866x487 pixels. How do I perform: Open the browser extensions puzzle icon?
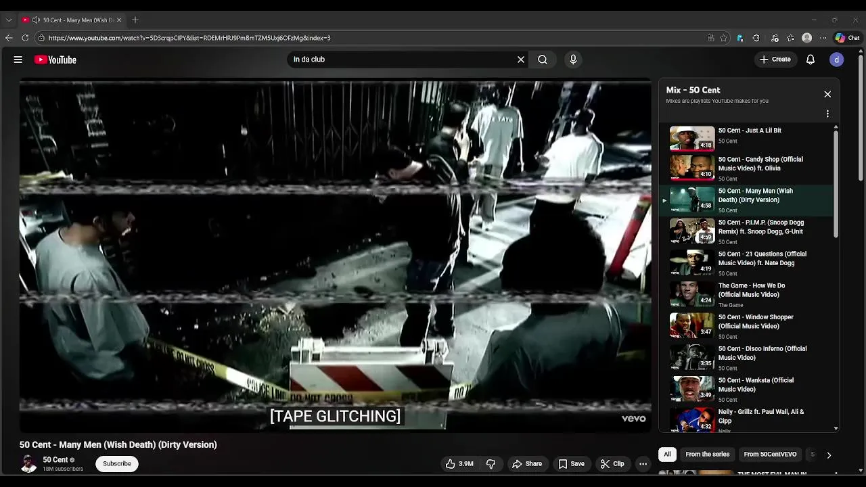click(x=756, y=38)
